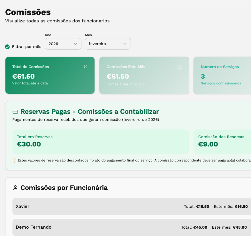Image resolution: width=251 pixels, height=236 pixels.
Task: Click the lightbulb icon in the reservation note
Action: pyautogui.click(x=14, y=160)
